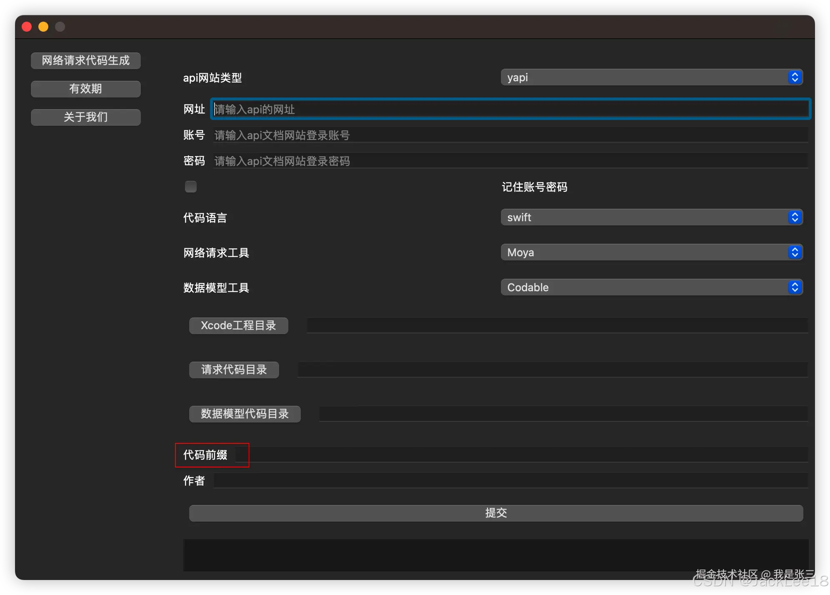Open the 关于我们 page
This screenshot has height=595, width=830.
tap(85, 117)
